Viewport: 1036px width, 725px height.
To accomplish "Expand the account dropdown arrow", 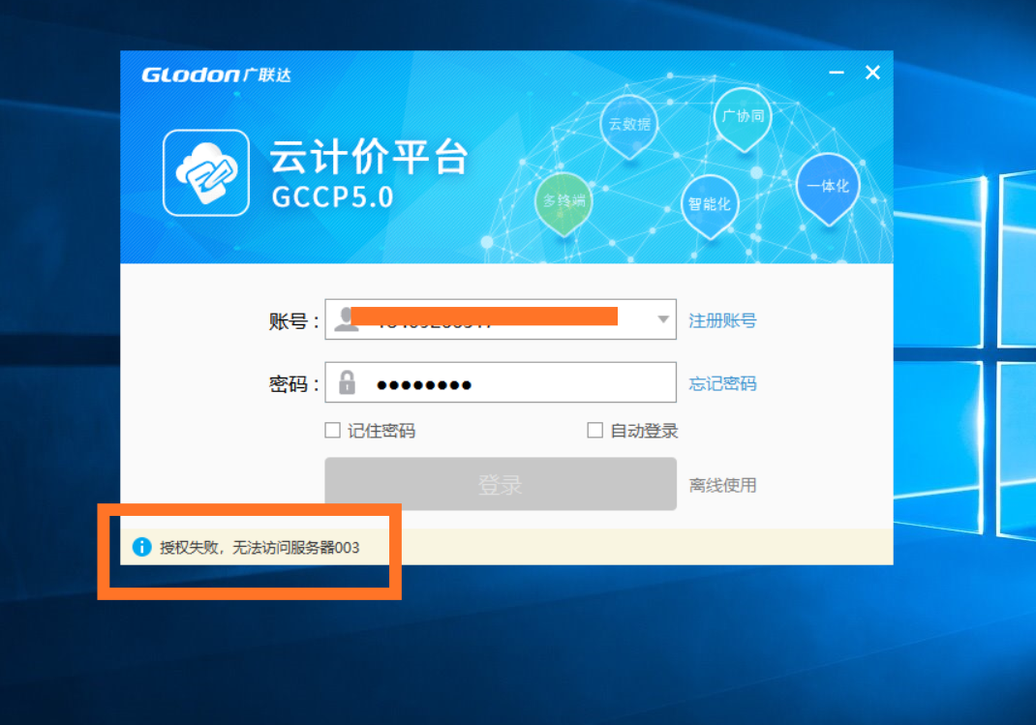I will click(663, 319).
